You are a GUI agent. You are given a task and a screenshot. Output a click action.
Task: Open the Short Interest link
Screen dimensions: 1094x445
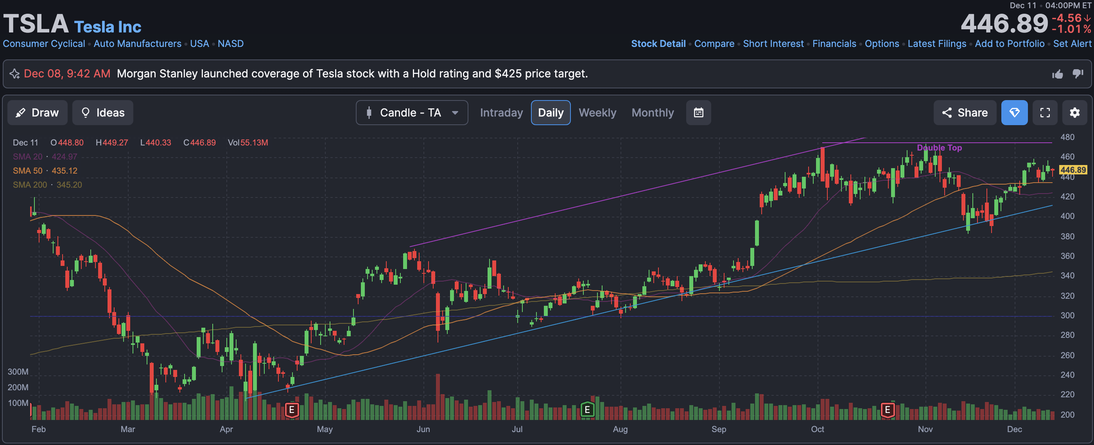pyautogui.click(x=773, y=44)
